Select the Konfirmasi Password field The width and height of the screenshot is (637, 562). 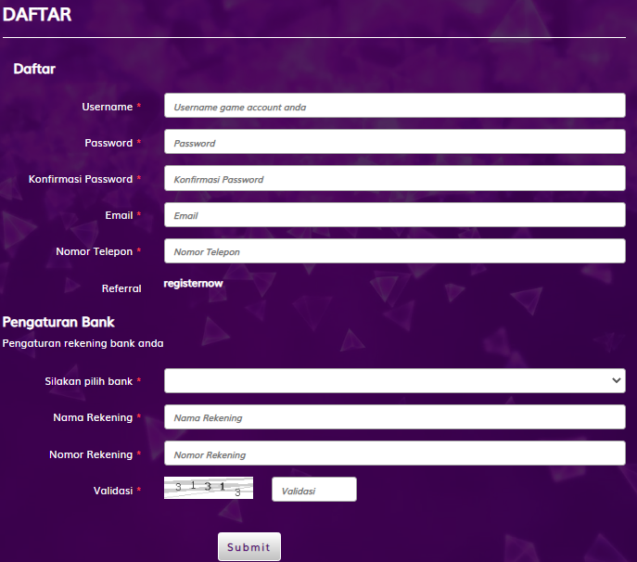coord(394,178)
